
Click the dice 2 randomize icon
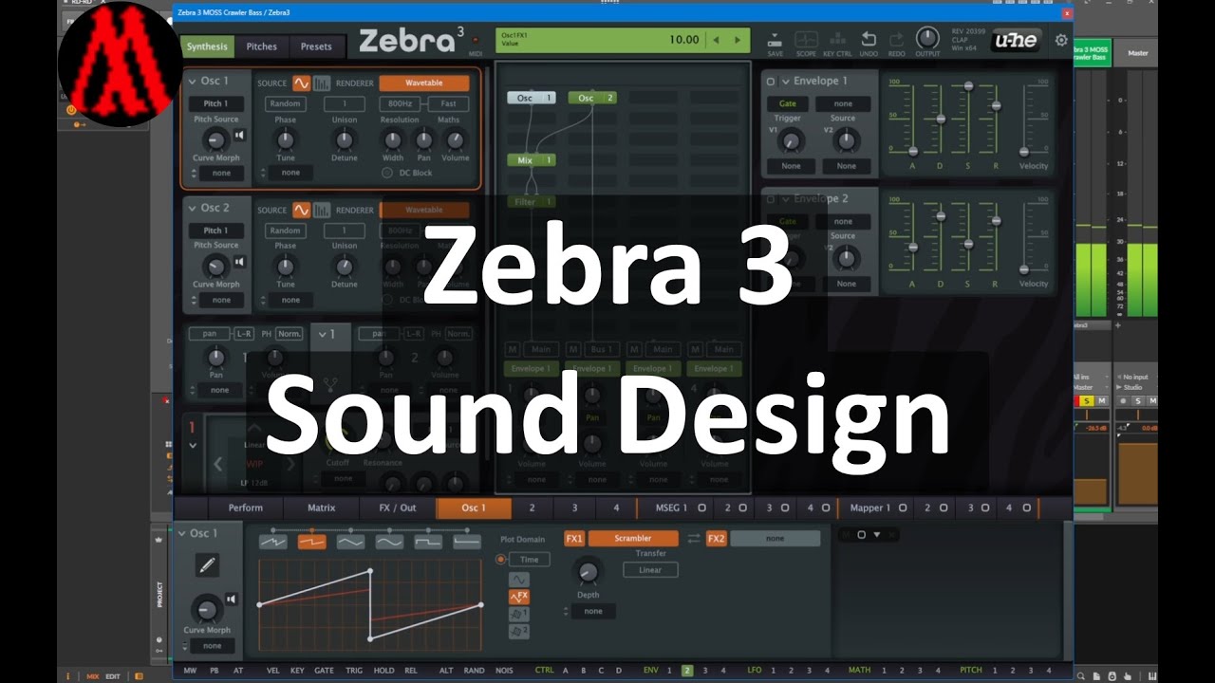click(x=519, y=631)
